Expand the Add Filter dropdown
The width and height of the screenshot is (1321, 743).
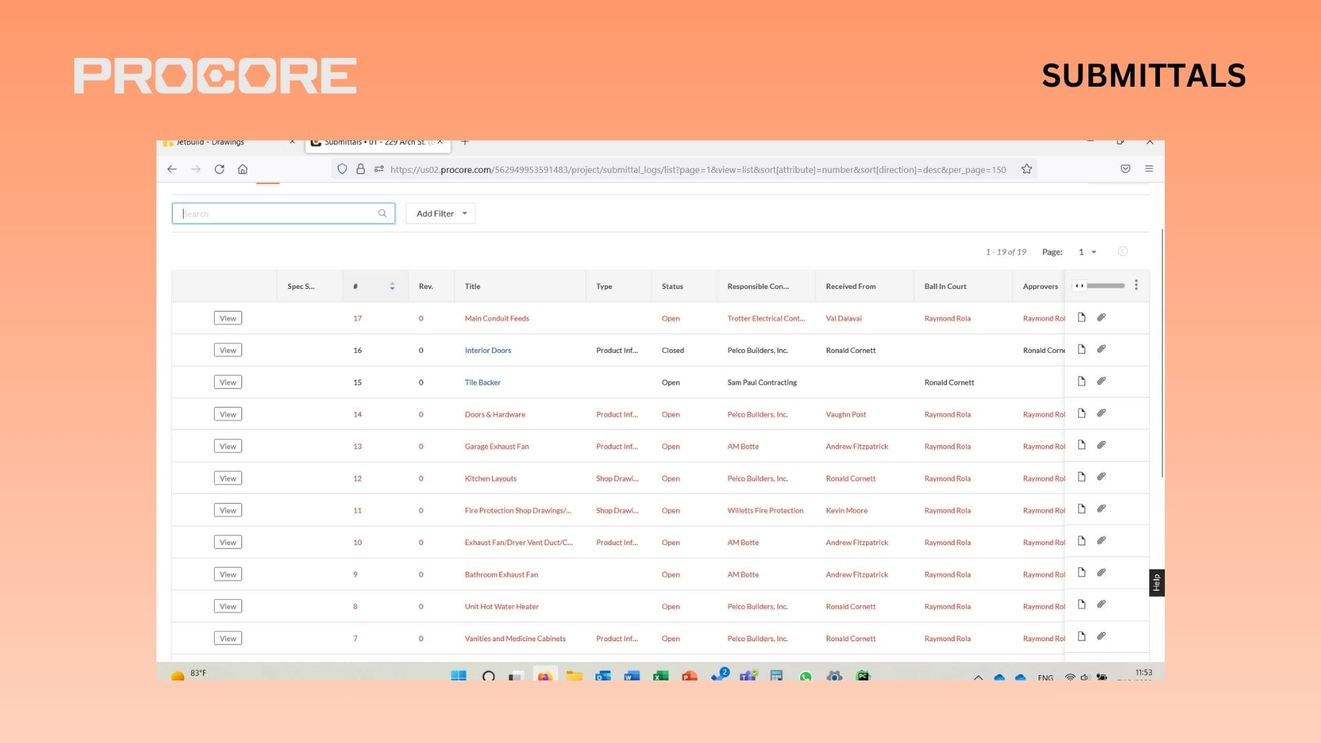(x=440, y=213)
